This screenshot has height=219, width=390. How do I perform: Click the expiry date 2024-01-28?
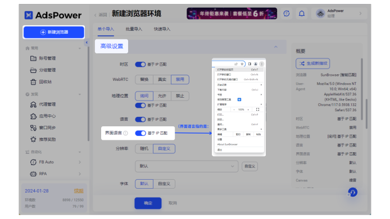point(37,191)
